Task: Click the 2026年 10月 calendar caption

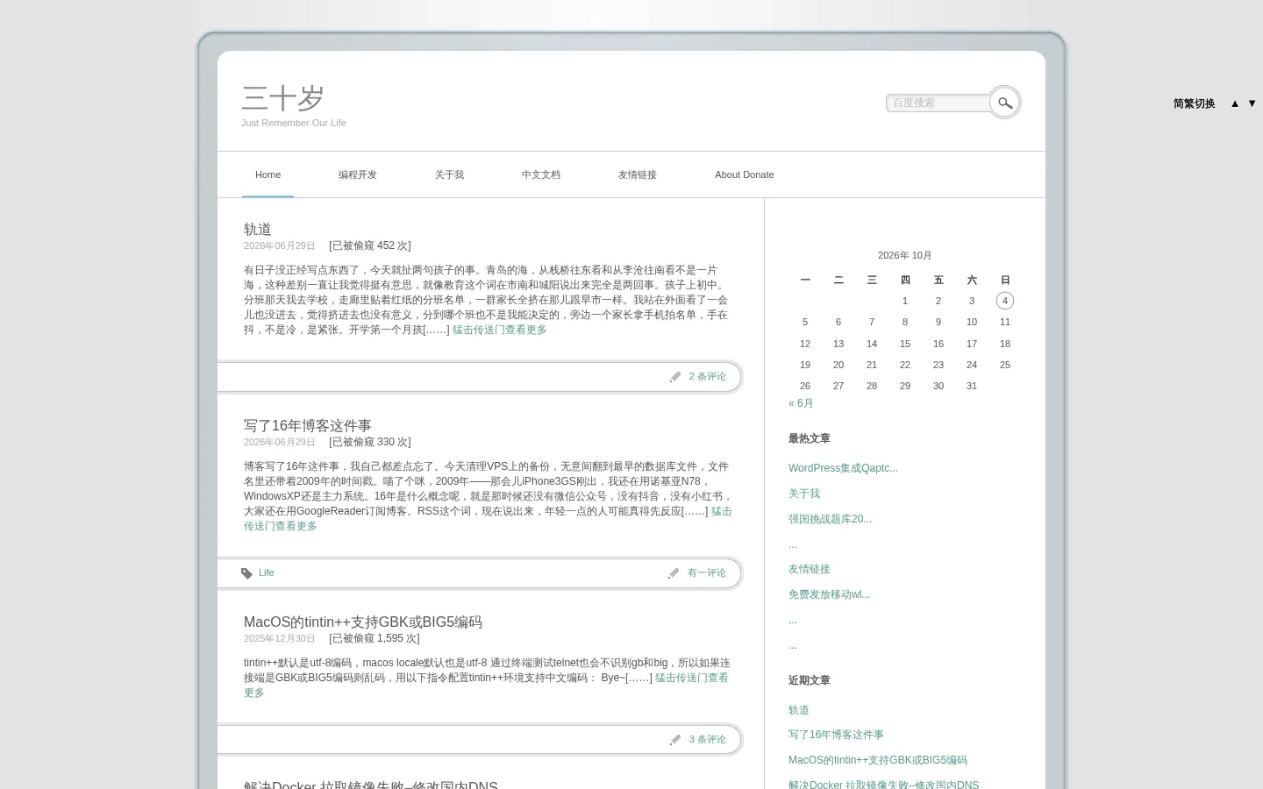Action: point(905,255)
